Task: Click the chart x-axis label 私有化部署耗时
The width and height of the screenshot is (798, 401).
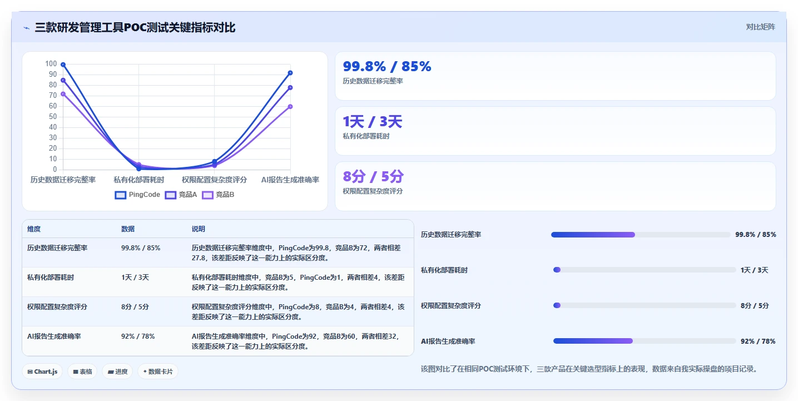Action: click(139, 180)
